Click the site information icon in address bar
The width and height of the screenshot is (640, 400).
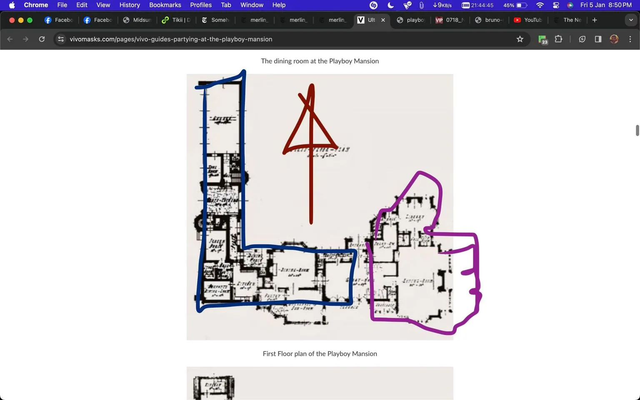click(61, 39)
